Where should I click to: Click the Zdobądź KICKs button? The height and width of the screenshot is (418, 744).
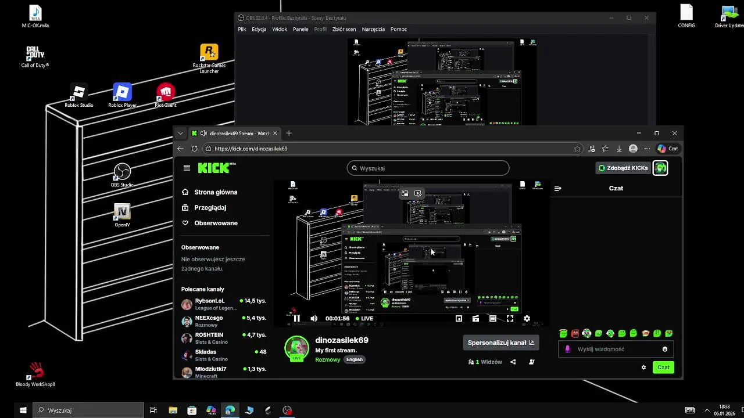click(623, 168)
